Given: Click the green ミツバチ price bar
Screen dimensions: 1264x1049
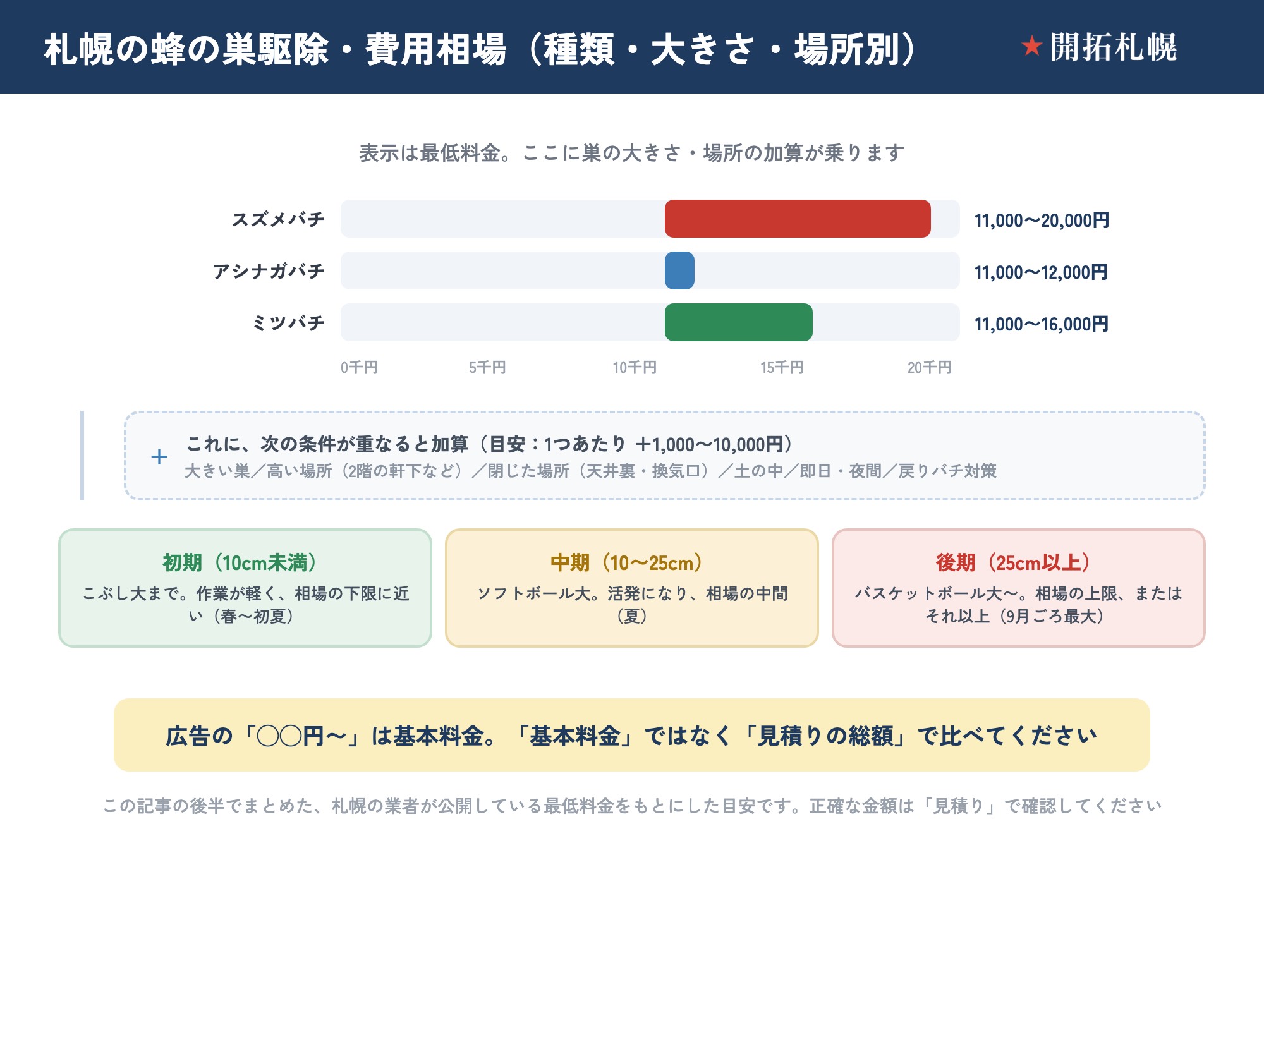Looking at the screenshot, I should [x=739, y=322].
